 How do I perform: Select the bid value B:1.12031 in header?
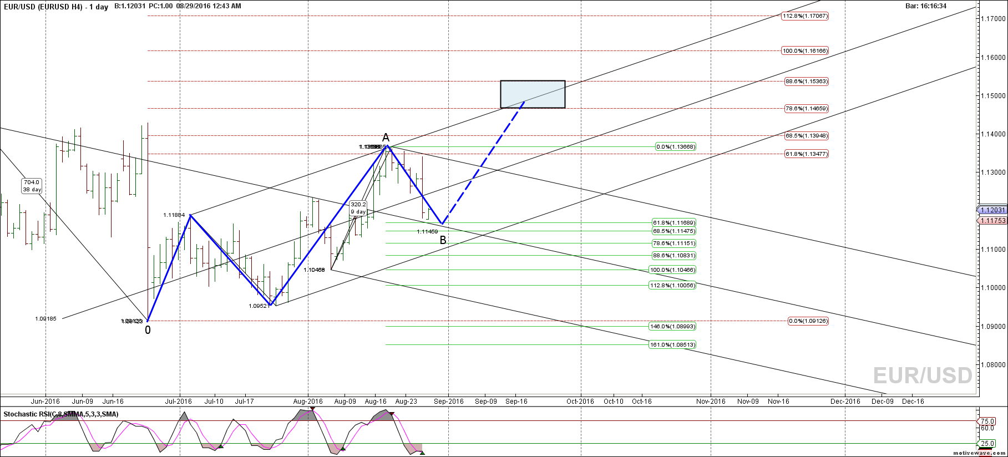[x=130, y=6]
